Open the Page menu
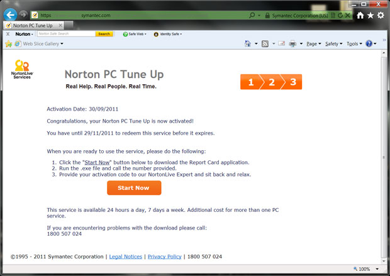Screen dimensions: 390x276 click(314, 44)
